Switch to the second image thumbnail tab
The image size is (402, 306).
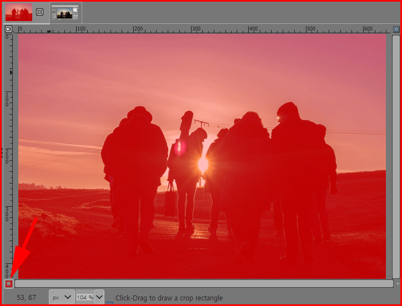pyautogui.click(x=65, y=13)
